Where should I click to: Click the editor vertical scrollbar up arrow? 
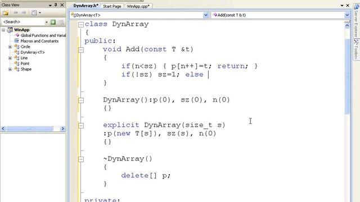[347, 25]
